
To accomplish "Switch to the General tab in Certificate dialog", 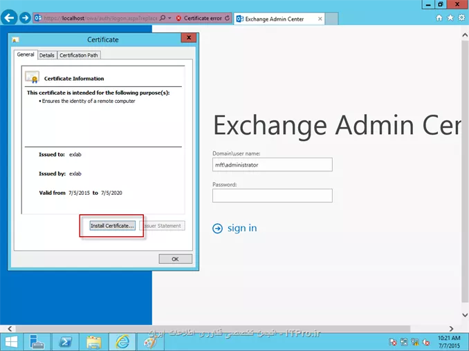I will coord(26,55).
